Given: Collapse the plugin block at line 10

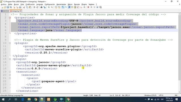Looking at the screenshot, I should coord(10,43).
